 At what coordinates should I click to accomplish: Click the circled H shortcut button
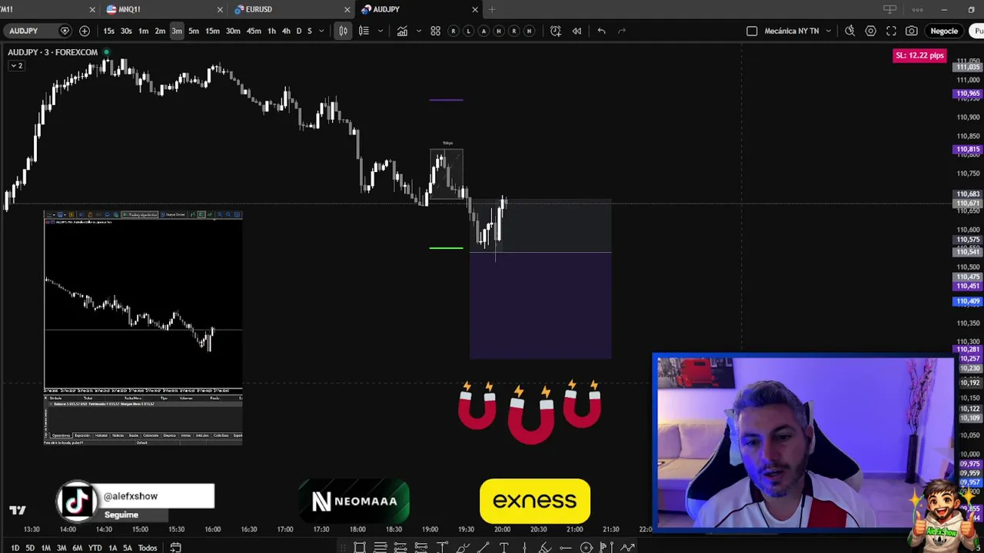(x=499, y=31)
